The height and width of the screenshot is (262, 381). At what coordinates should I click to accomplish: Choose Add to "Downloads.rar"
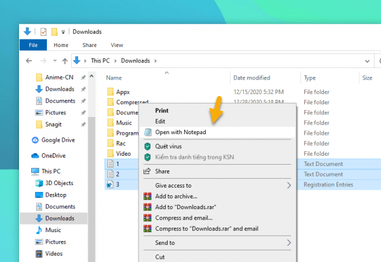[x=185, y=207]
